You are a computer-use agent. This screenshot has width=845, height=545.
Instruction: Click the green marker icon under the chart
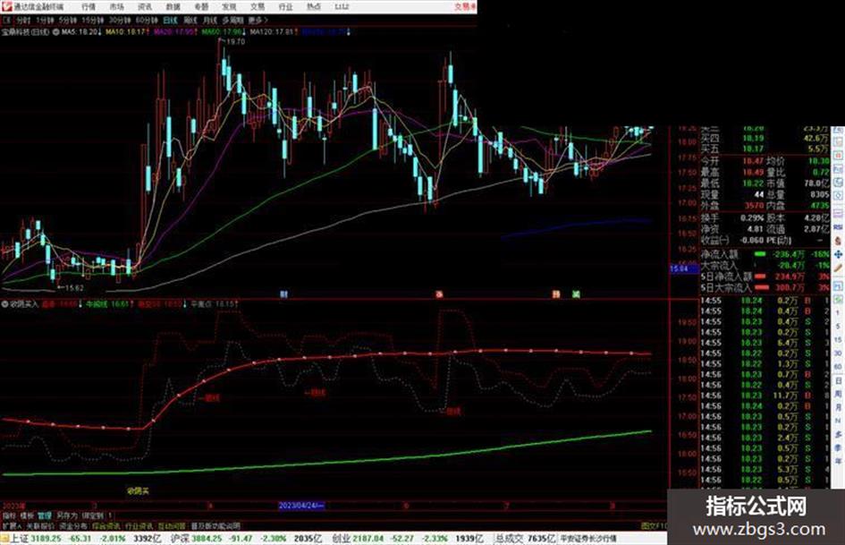tap(576, 294)
